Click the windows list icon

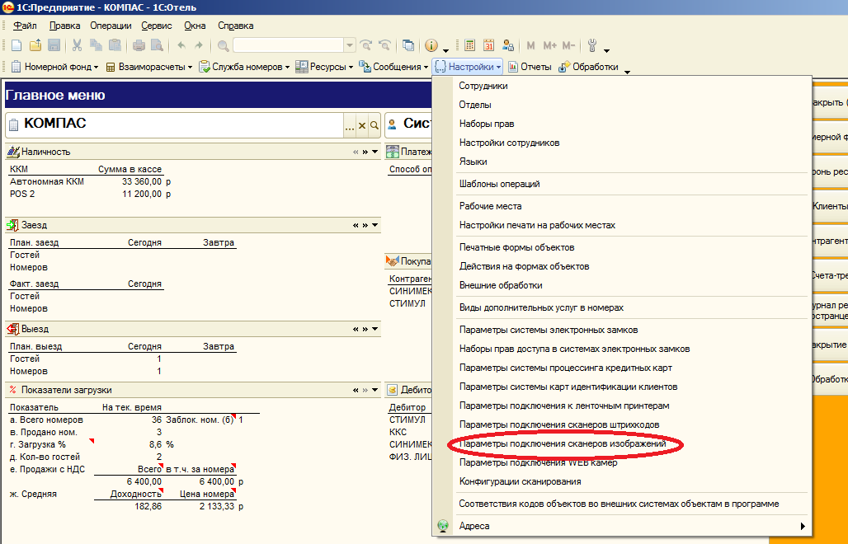(x=409, y=46)
